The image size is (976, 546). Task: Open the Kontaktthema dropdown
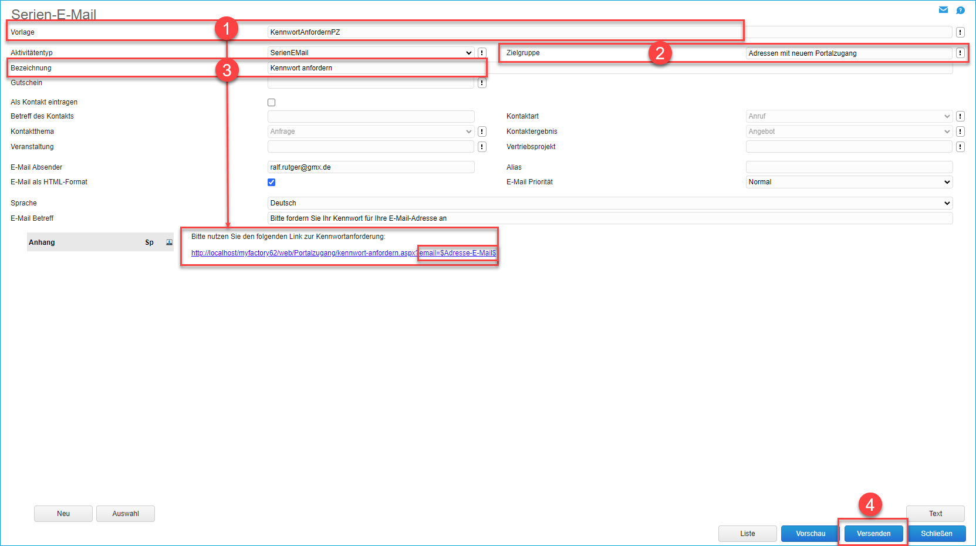371,132
